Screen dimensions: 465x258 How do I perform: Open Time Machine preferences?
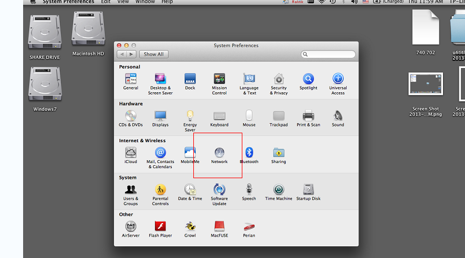click(x=278, y=192)
